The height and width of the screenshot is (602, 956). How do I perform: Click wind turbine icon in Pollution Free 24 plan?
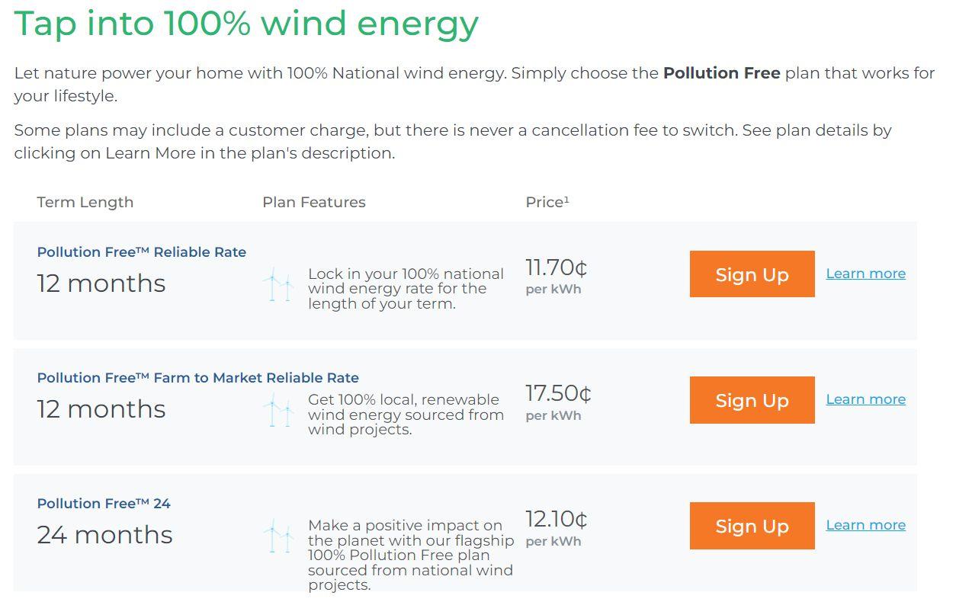[277, 536]
